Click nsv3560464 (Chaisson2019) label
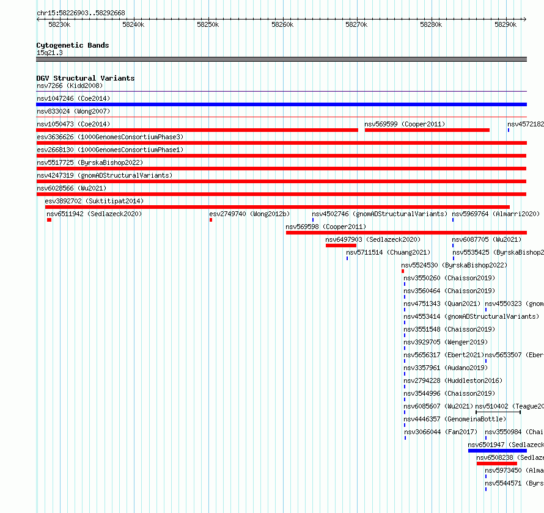This screenshot has width=544, height=513. (449, 291)
